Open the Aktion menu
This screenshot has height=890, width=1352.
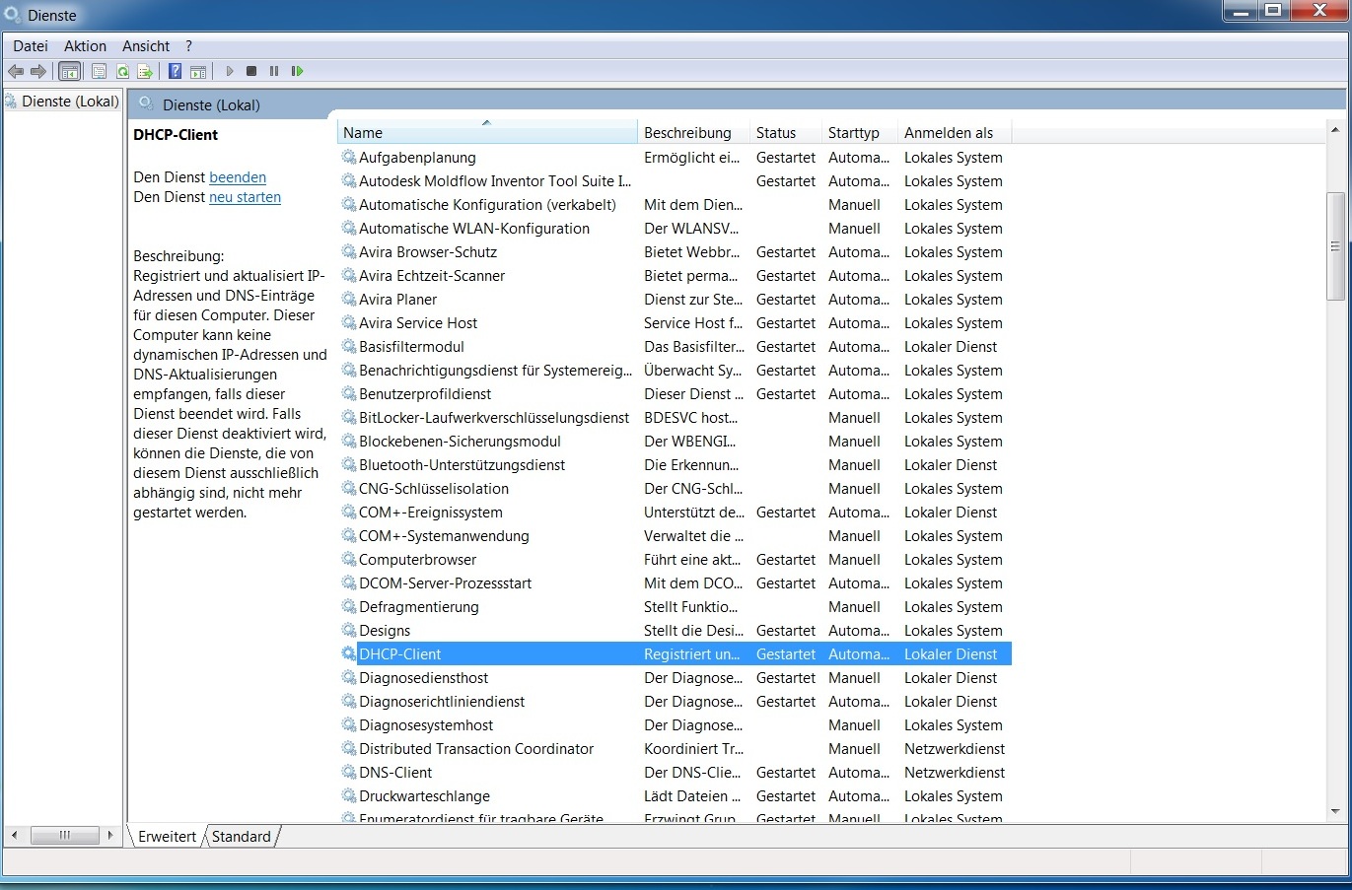tap(85, 46)
